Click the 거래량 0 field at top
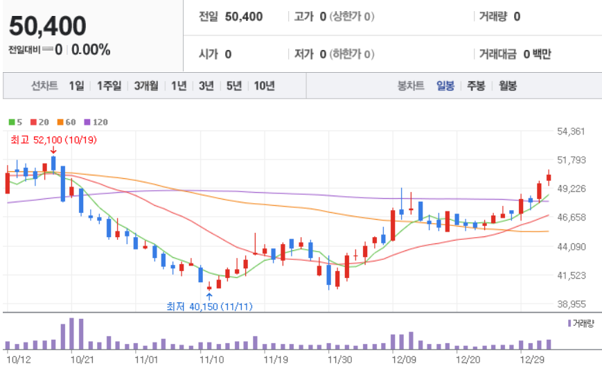This screenshot has height=382, width=602. pyautogui.click(x=499, y=17)
